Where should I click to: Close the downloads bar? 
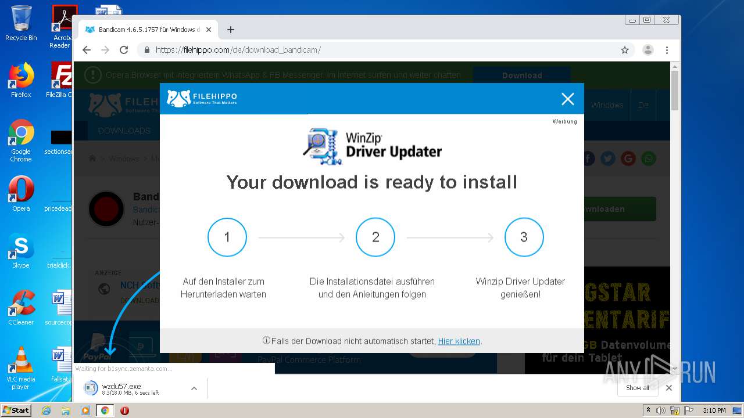point(669,388)
